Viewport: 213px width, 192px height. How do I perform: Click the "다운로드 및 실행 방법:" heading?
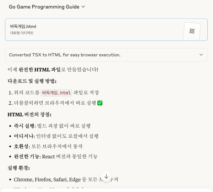tap(32, 81)
